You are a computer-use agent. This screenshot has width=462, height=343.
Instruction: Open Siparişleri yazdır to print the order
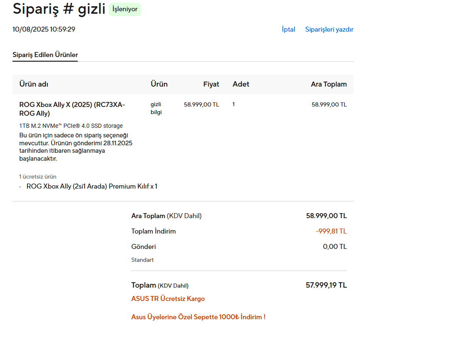tap(329, 30)
